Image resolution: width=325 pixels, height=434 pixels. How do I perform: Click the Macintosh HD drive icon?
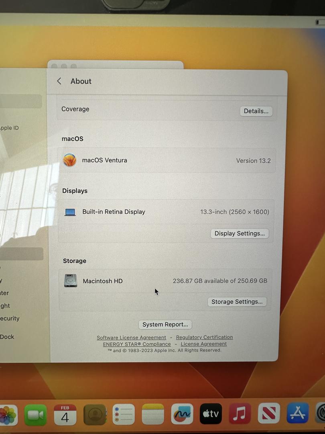point(71,280)
